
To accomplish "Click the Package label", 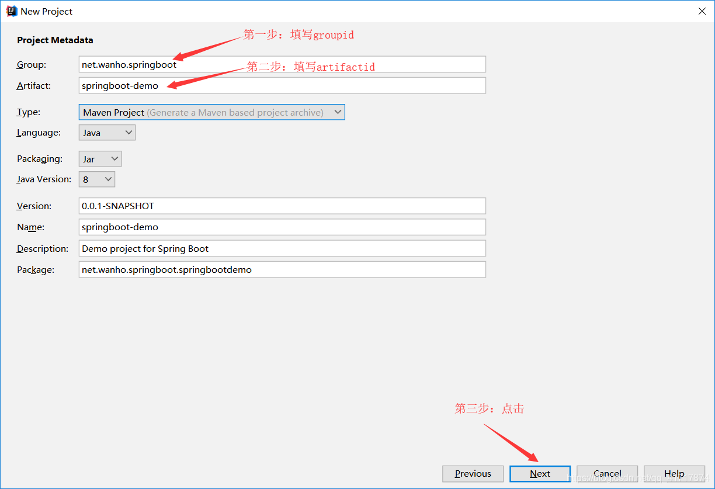I will tap(35, 270).
